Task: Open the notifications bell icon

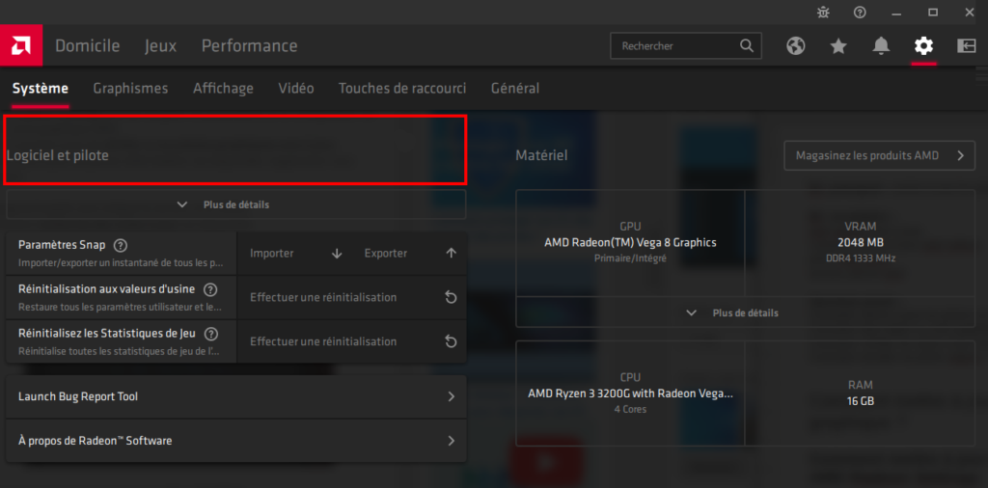Action: (x=881, y=46)
